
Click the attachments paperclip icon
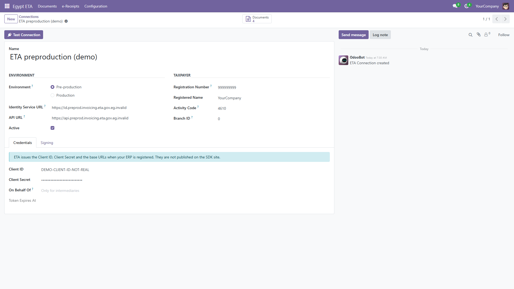tap(479, 35)
